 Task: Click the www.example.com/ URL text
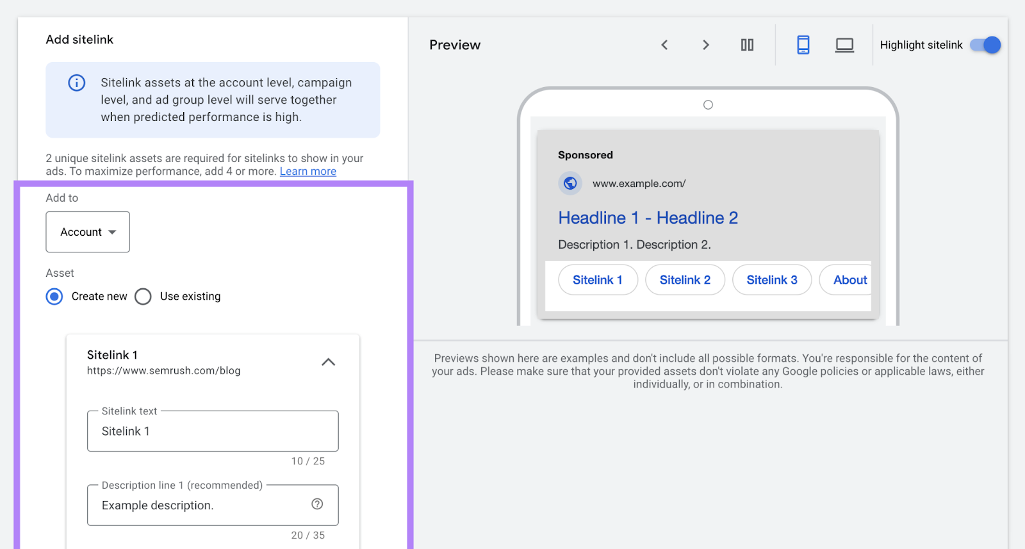click(639, 184)
